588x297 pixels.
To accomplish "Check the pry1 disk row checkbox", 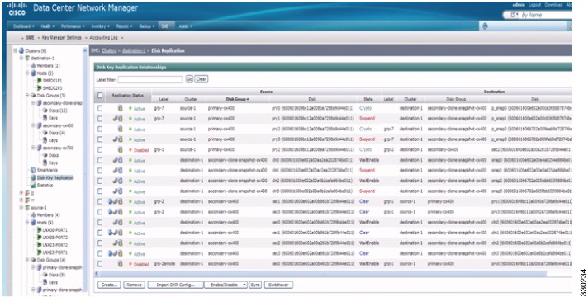I will [x=100, y=118].
